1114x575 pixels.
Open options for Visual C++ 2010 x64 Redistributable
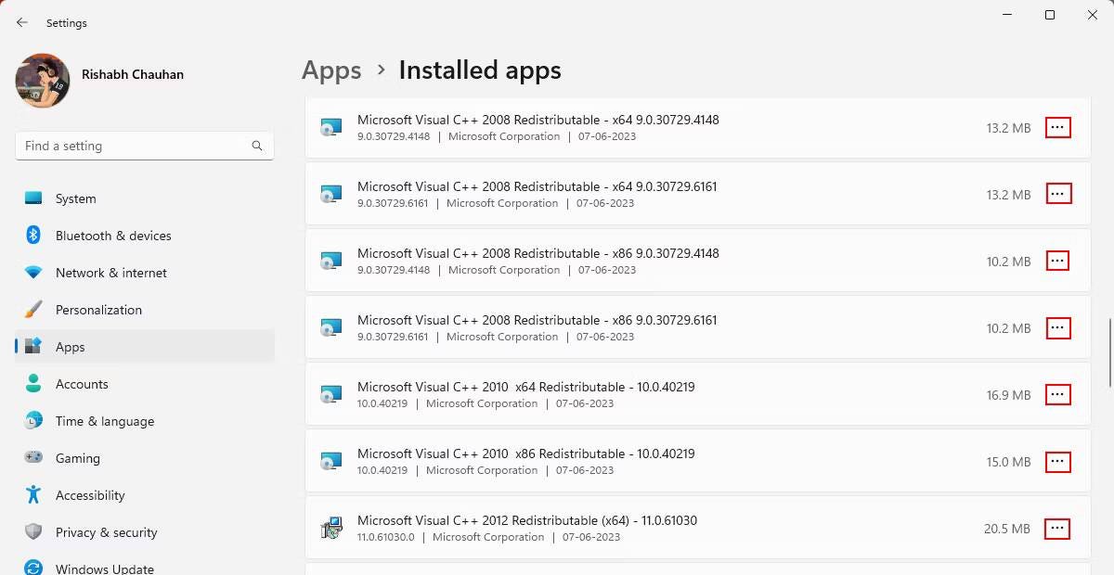1057,394
